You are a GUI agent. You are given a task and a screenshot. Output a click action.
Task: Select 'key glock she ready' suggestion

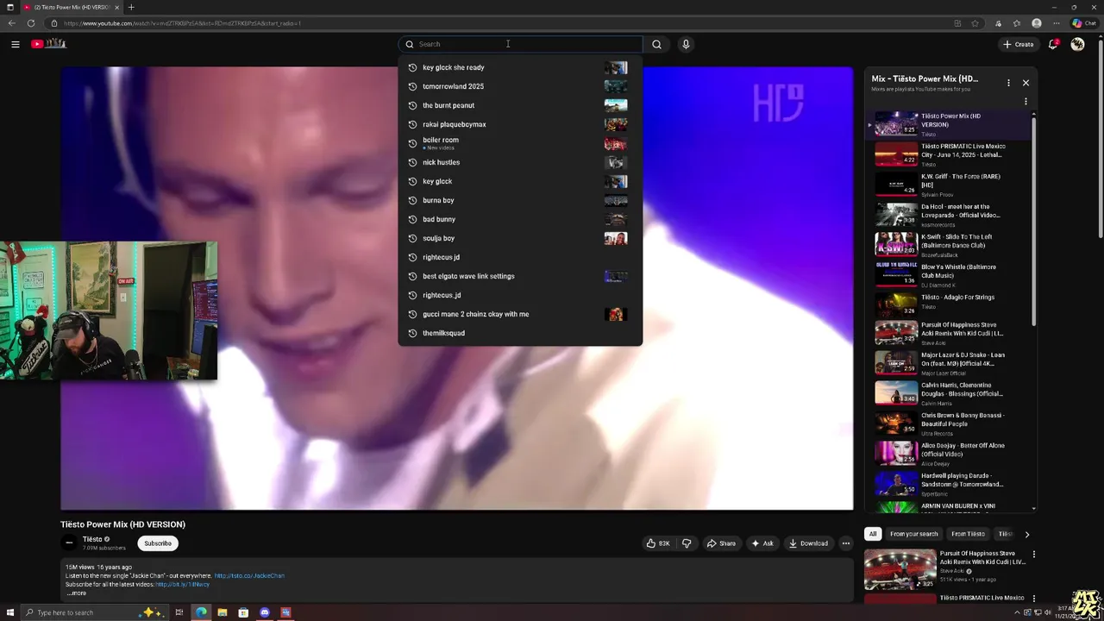coord(520,67)
